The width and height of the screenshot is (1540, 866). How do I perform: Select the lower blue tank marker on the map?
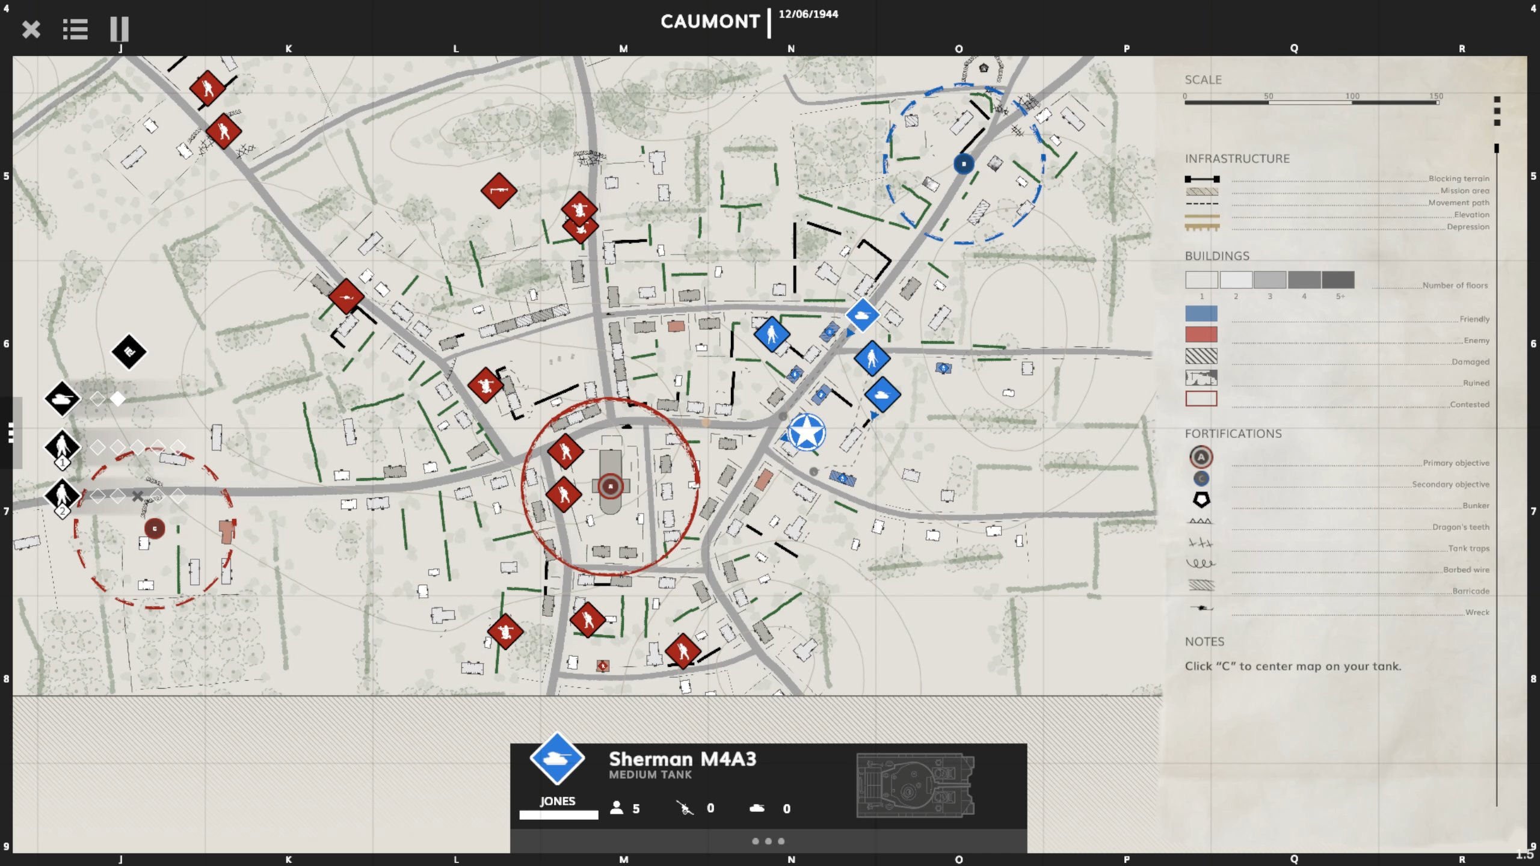882,395
